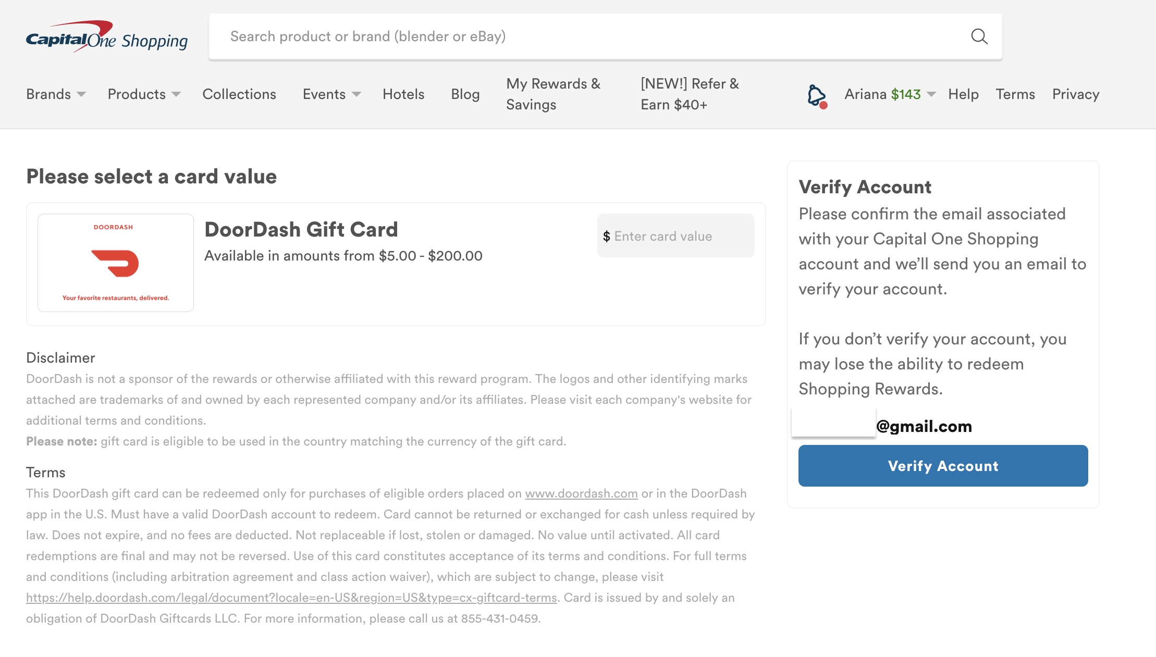Screen dimensions: 1156x657
Task: Open the My Rewards & Savings menu
Action: pyautogui.click(x=554, y=94)
